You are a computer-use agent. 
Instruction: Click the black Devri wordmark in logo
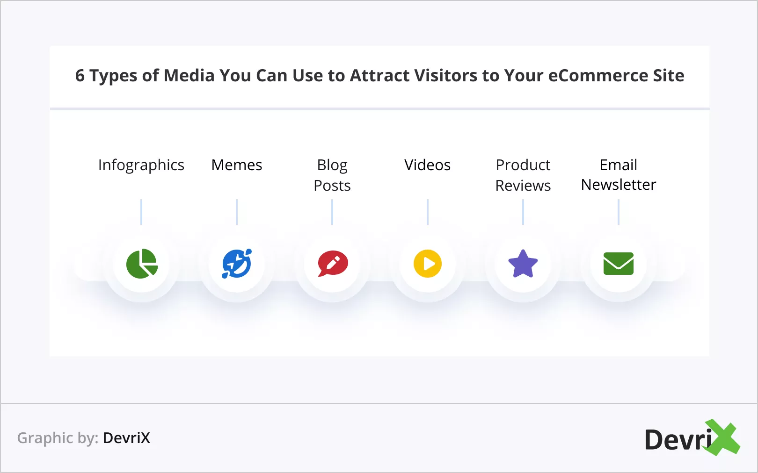click(x=677, y=440)
